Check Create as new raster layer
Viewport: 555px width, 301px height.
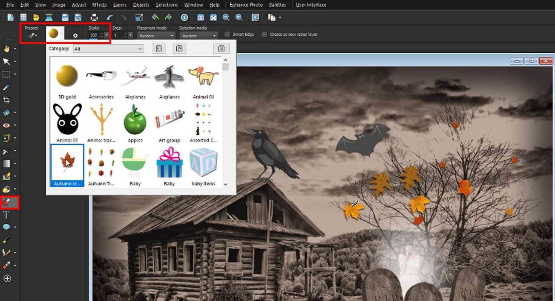[x=264, y=34]
